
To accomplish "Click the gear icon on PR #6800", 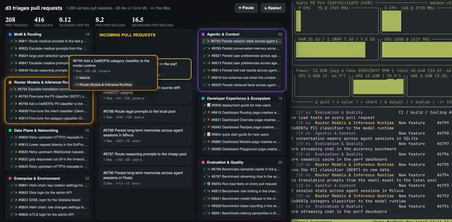I will [209, 184].
